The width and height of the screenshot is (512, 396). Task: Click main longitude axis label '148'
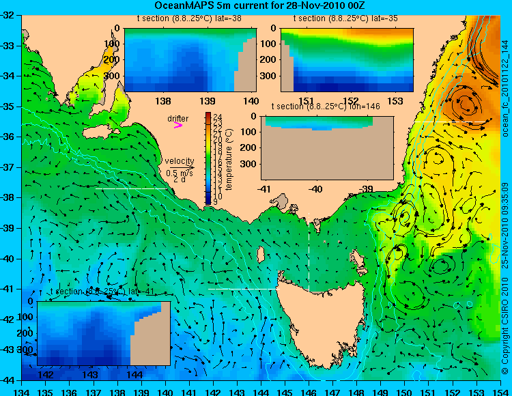pyautogui.click(x=357, y=392)
